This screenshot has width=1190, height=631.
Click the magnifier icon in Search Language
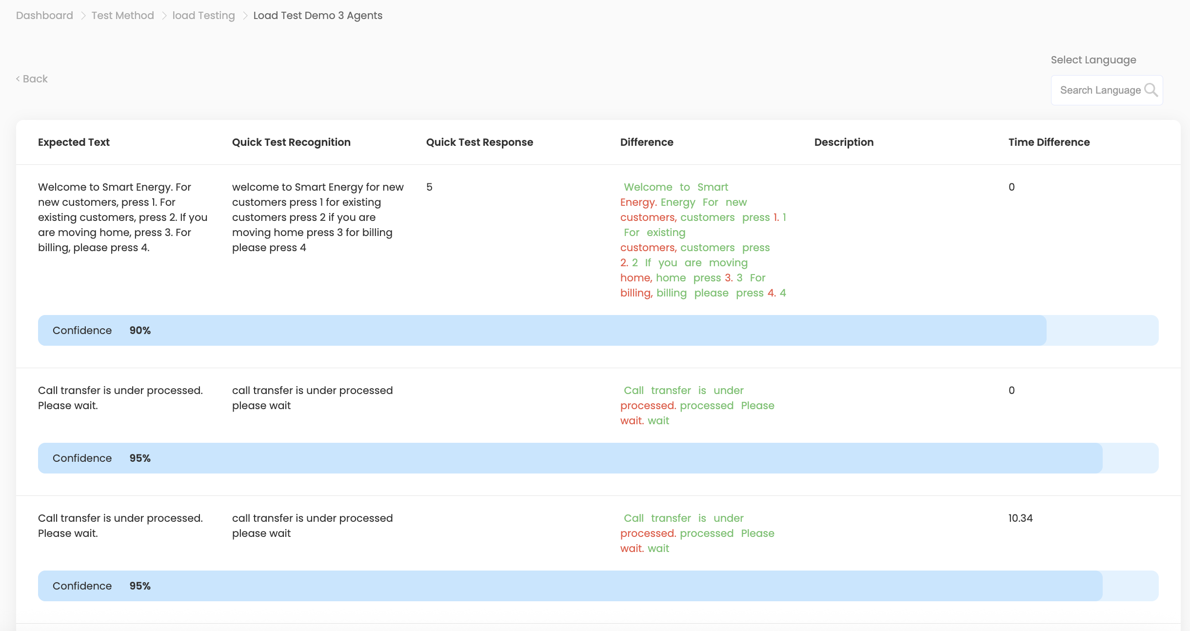coord(1150,90)
